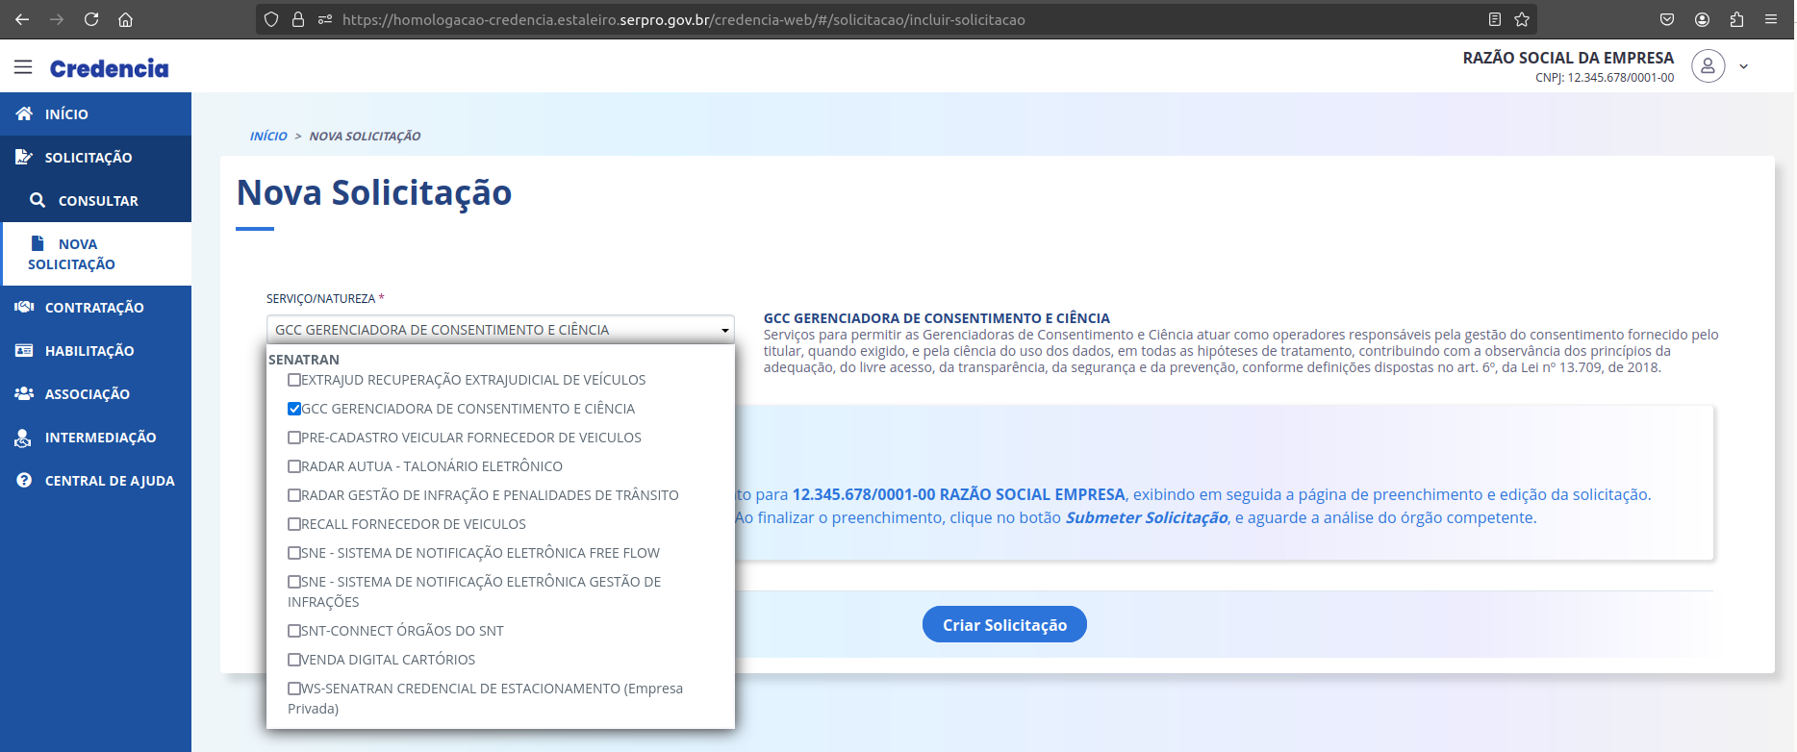Click the shield tracking protection icon
Viewport: 1797px width, 752px height.
pos(271,19)
